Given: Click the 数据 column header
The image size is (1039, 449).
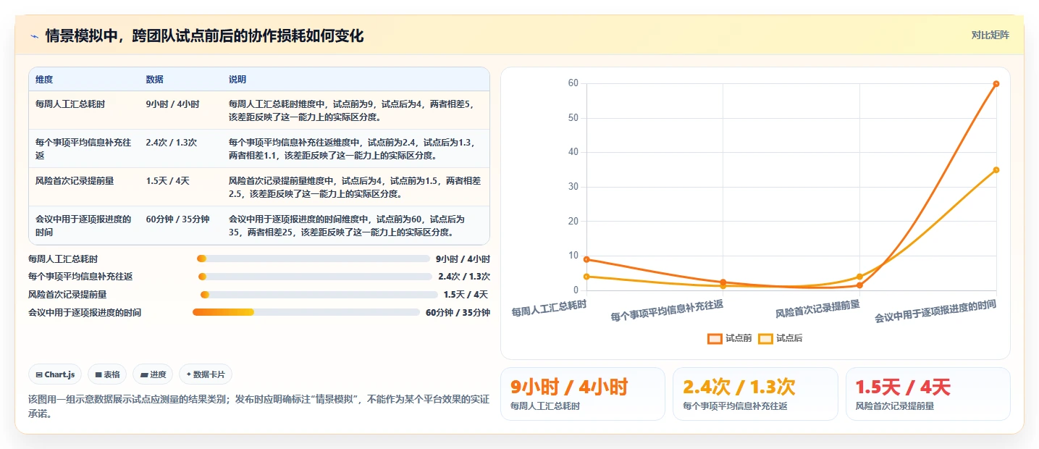Looking at the screenshot, I should pyautogui.click(x=154, y=80).
